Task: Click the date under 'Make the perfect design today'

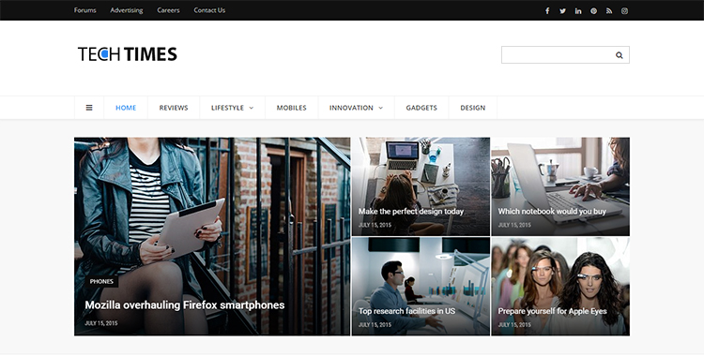Action: coord(375,225)
